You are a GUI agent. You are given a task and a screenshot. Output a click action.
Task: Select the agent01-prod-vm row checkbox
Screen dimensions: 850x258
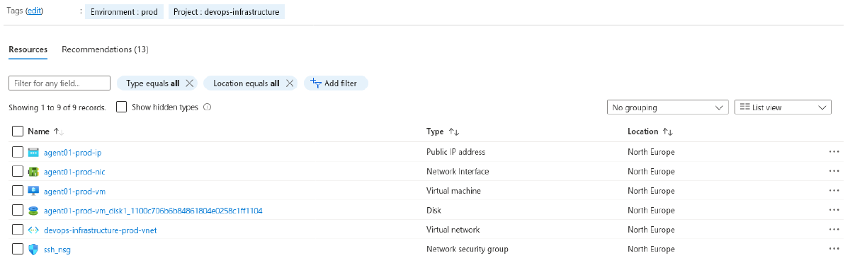tap(18, 191)
